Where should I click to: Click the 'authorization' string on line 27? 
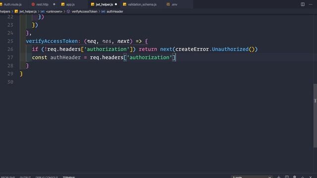[149, 57]
